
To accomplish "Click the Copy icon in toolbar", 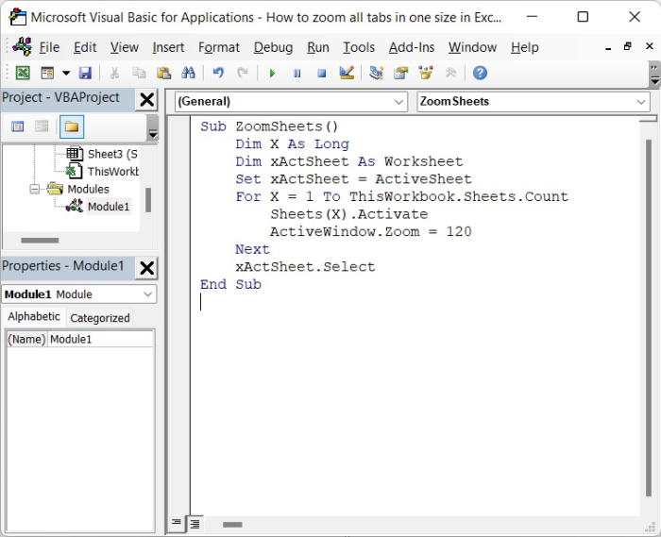I will coord(139,74).
